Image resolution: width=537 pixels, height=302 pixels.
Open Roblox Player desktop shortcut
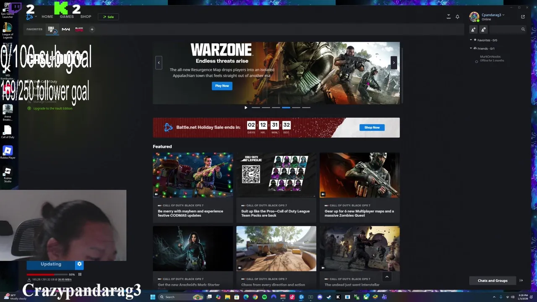tap(8, 152)
